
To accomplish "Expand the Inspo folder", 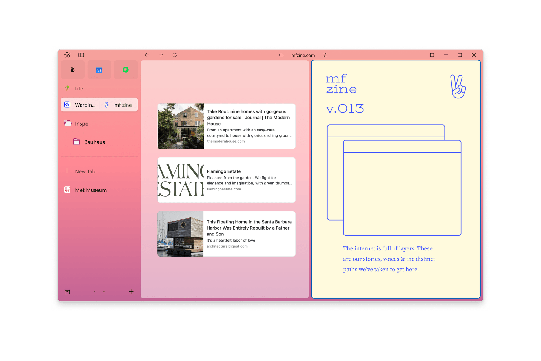I will (81, 124).
